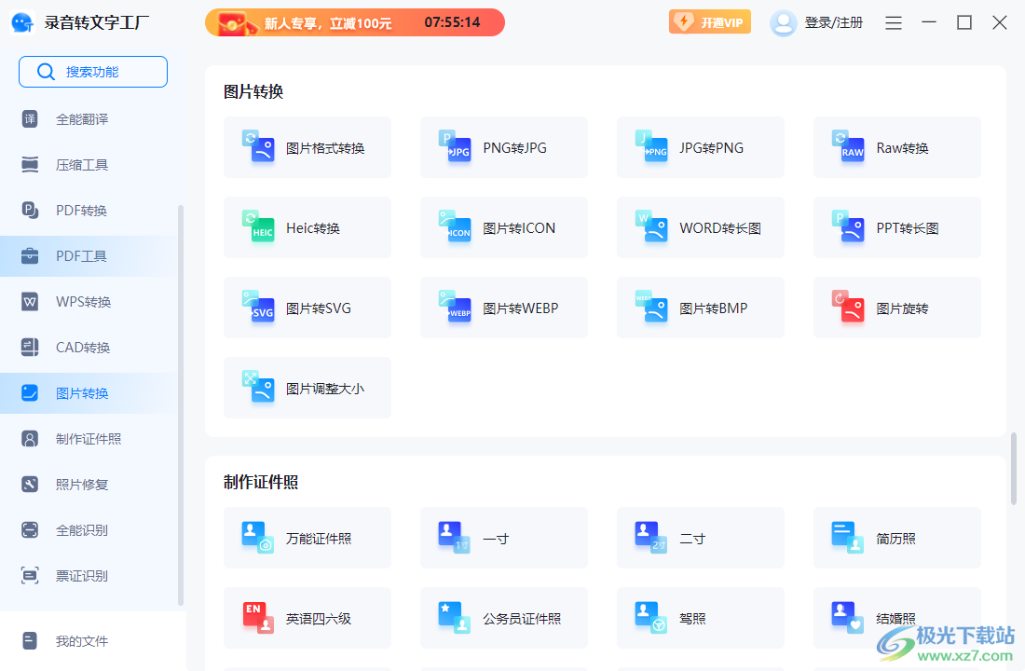
Task: Open the 图片格式转换 tool icon
Action: (x=258, y=146)
